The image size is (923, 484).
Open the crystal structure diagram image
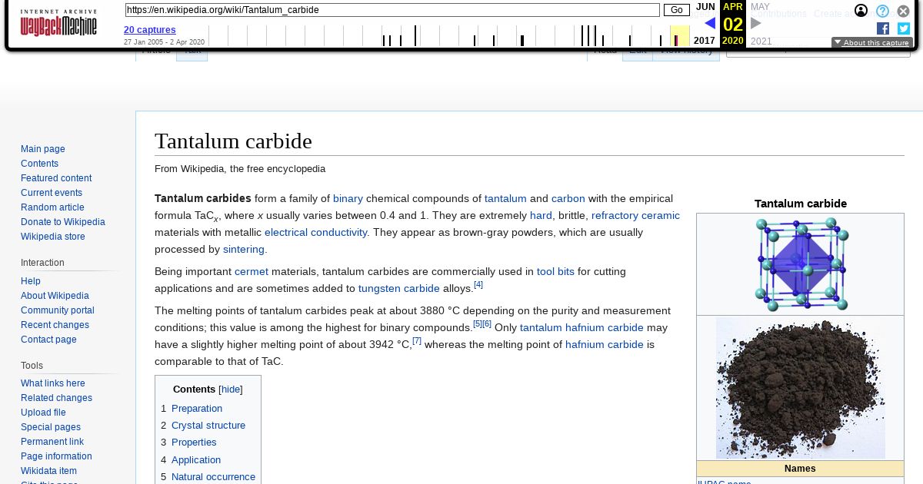[801, 264]
